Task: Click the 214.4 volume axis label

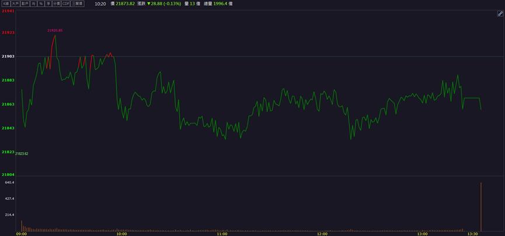Action: coord(9,215)
